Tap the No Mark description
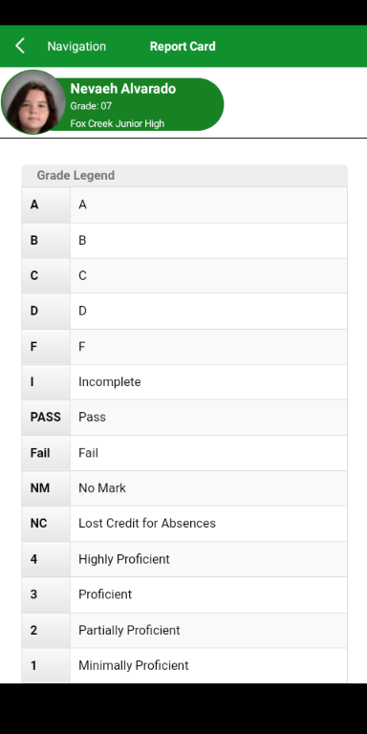 pos(102,488)
